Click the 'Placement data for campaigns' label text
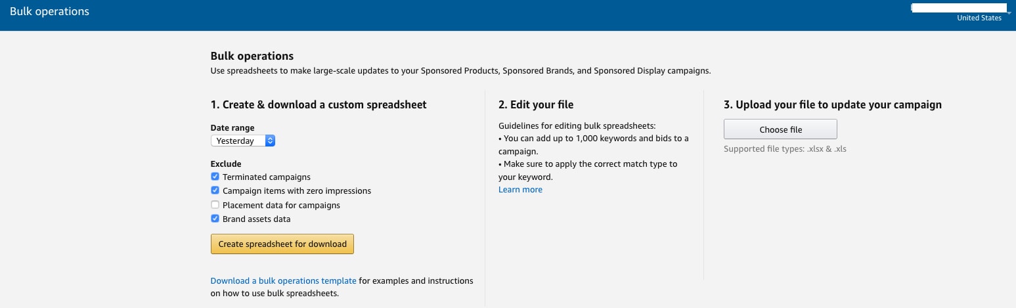1016x308 pixels. [x=281, y=205]
